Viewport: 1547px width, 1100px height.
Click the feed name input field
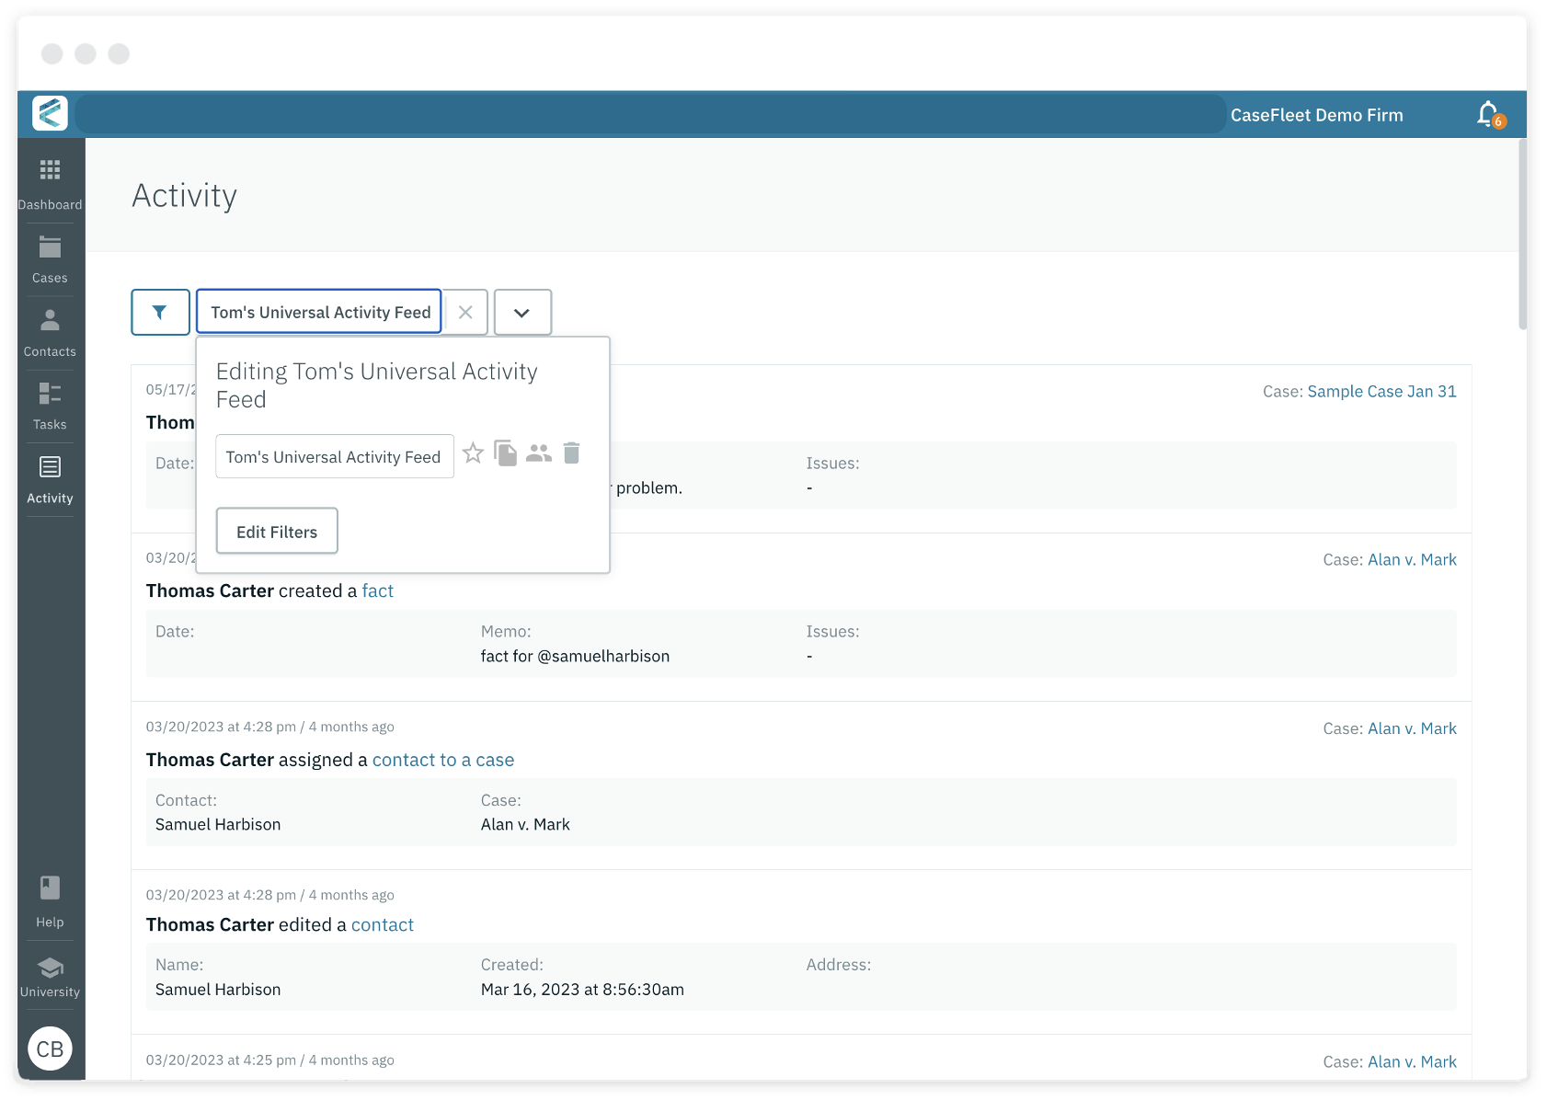[x=334, y=456]
